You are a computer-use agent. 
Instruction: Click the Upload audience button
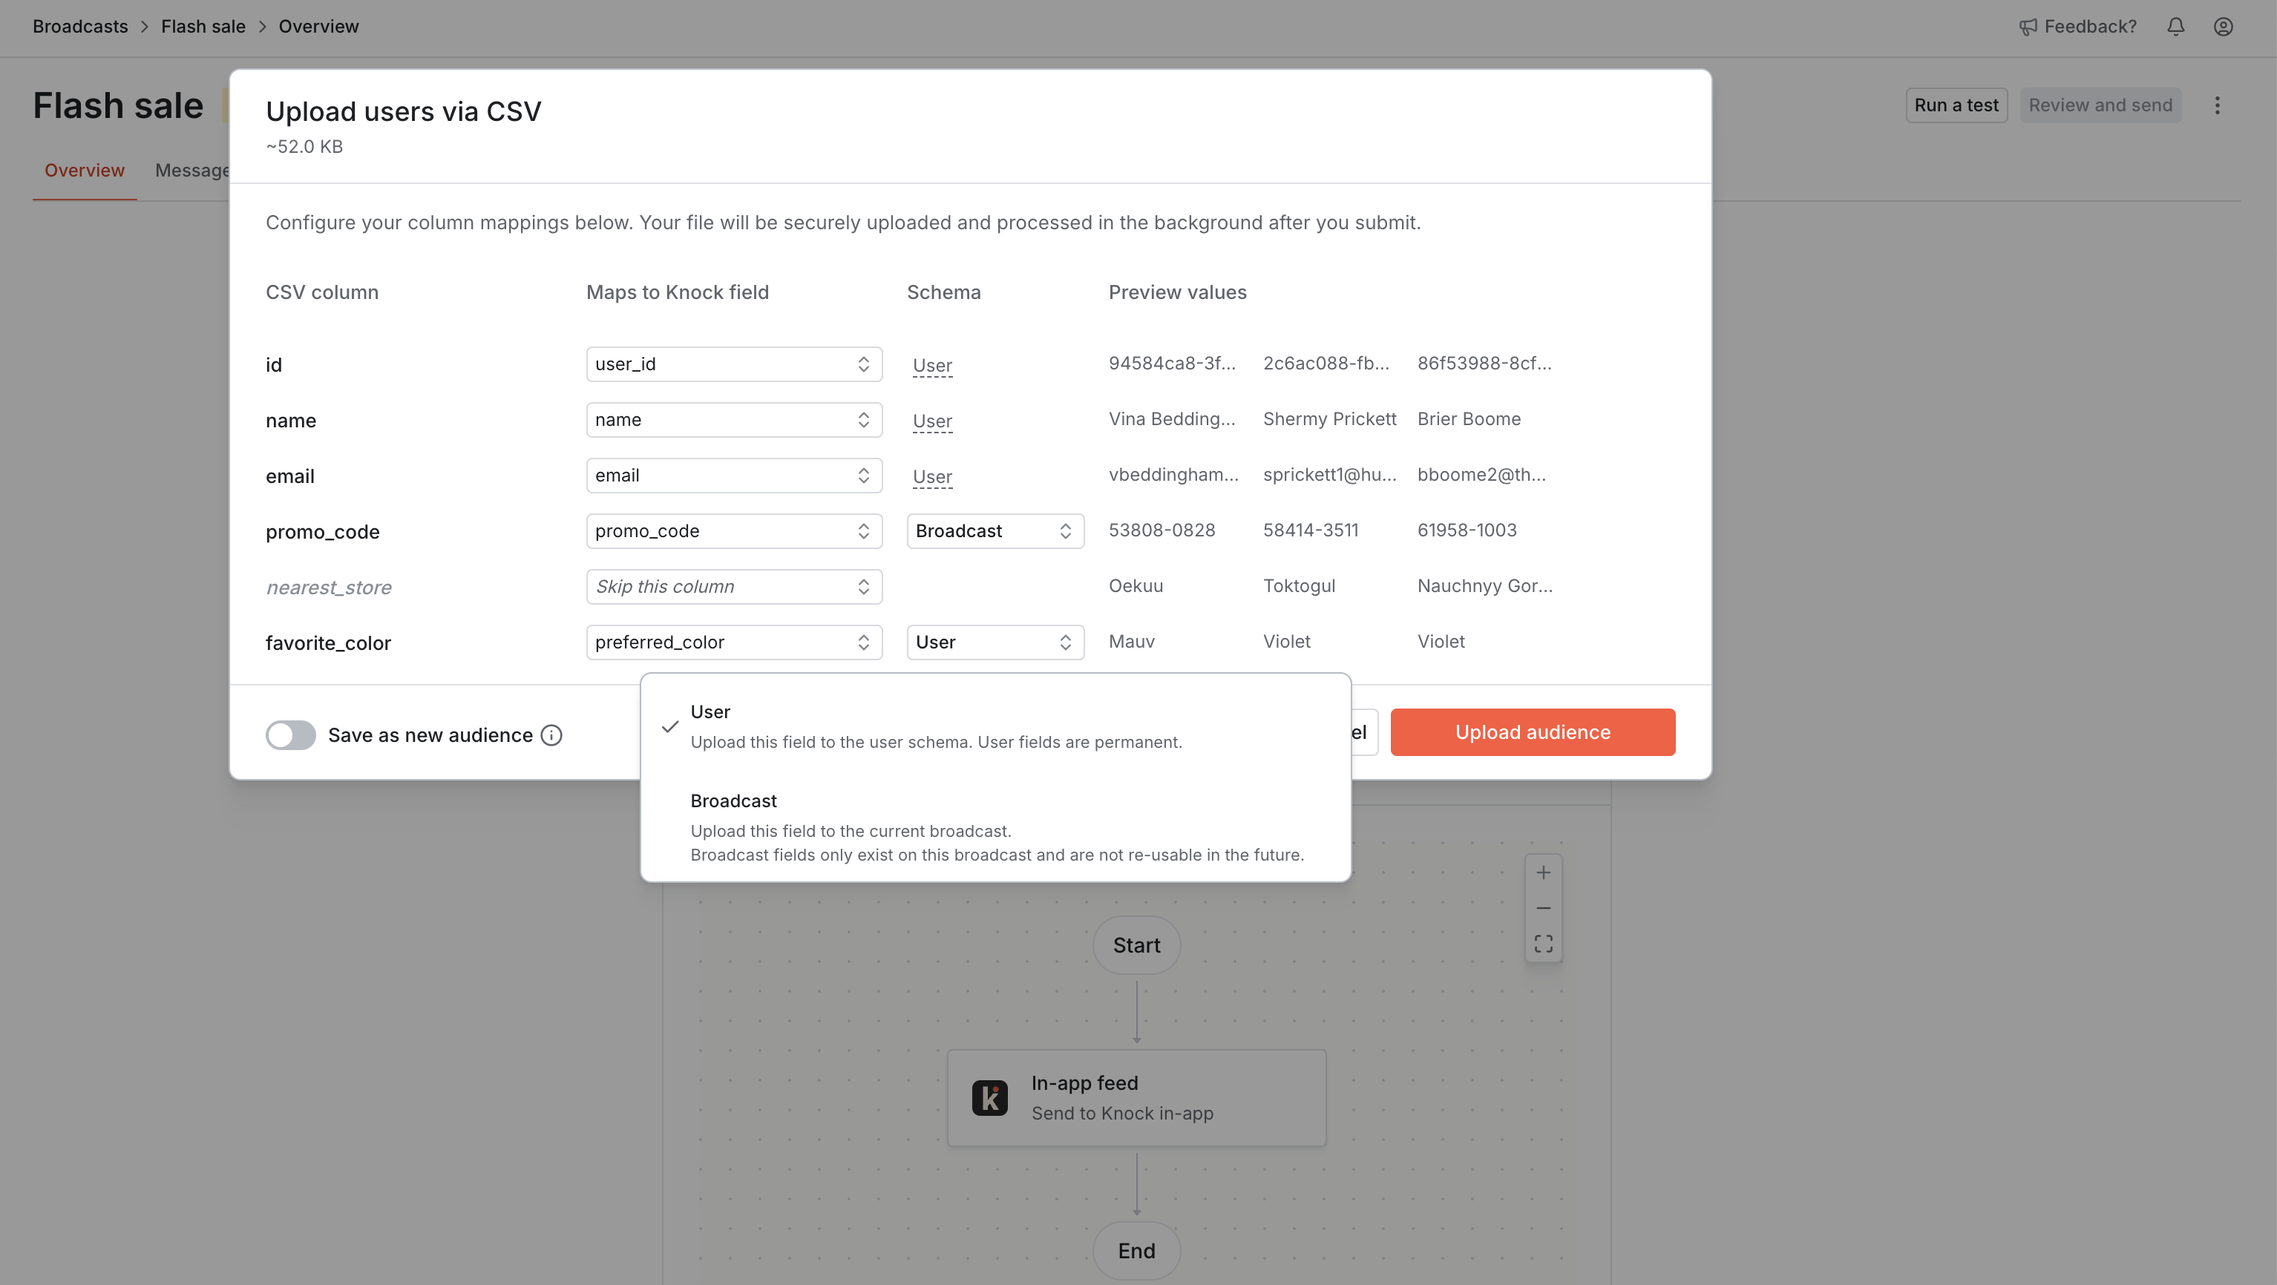point(1532,732)
